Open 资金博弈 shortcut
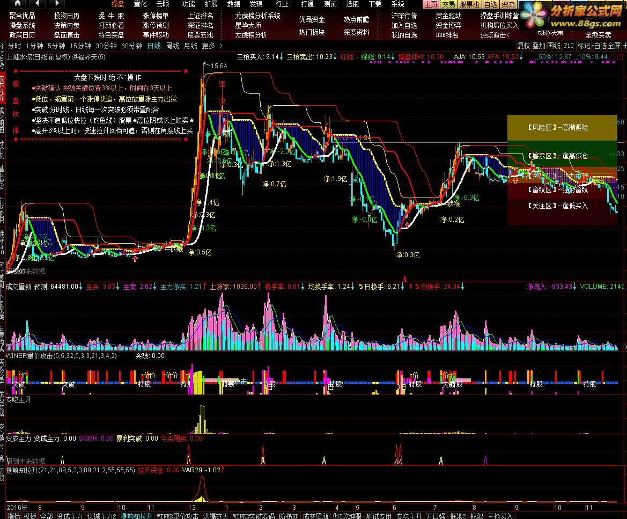The image size is (627, 519). [x=448, y=25]
